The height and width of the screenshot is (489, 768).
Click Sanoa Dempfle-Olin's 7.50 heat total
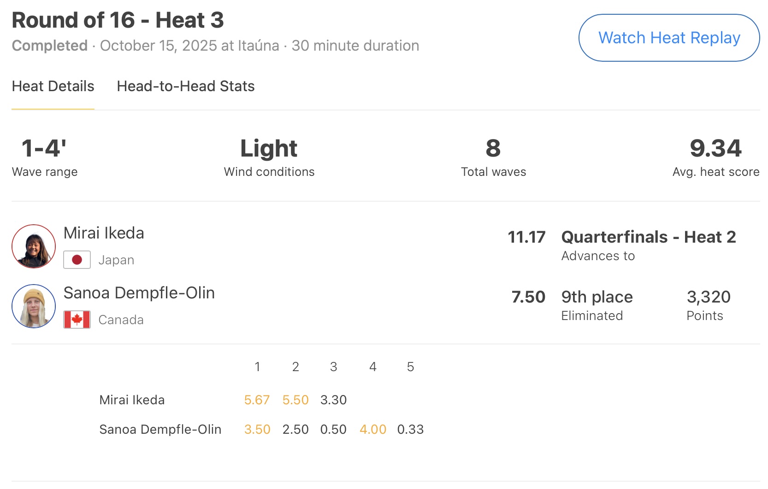point(528,297)
